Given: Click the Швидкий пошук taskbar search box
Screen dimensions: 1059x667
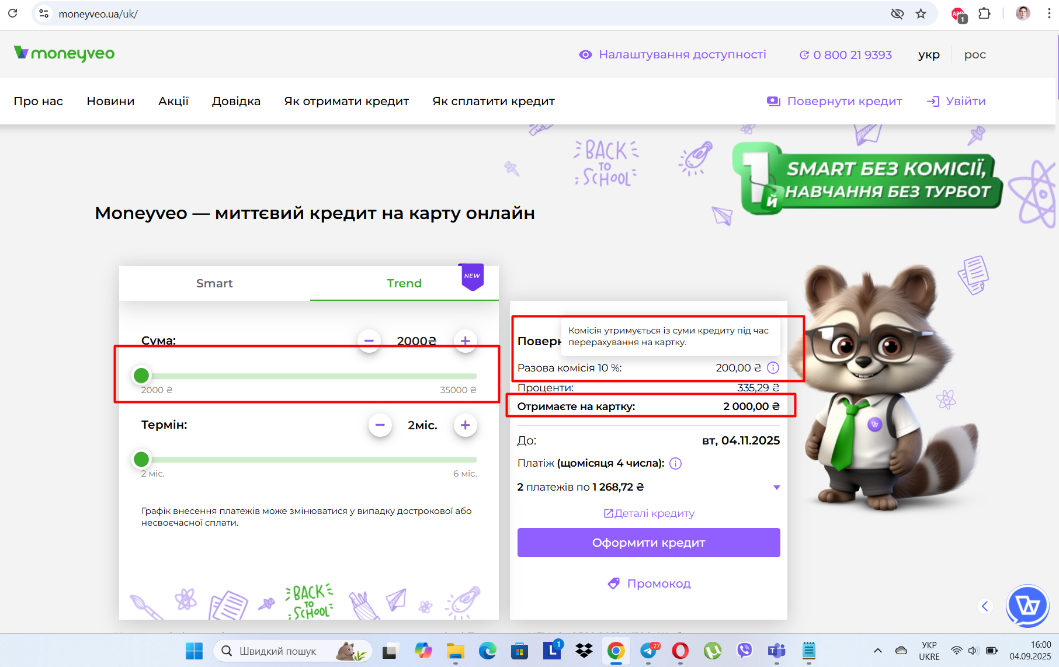Looking at the screenshot, I should point(293,651).
